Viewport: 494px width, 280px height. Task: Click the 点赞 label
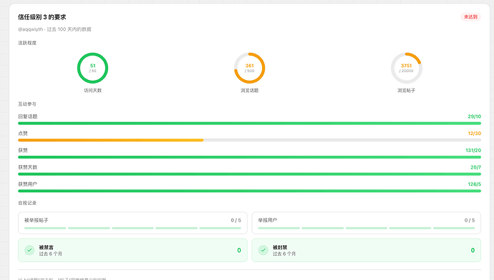pyautogui.click(x=23, y=134)
